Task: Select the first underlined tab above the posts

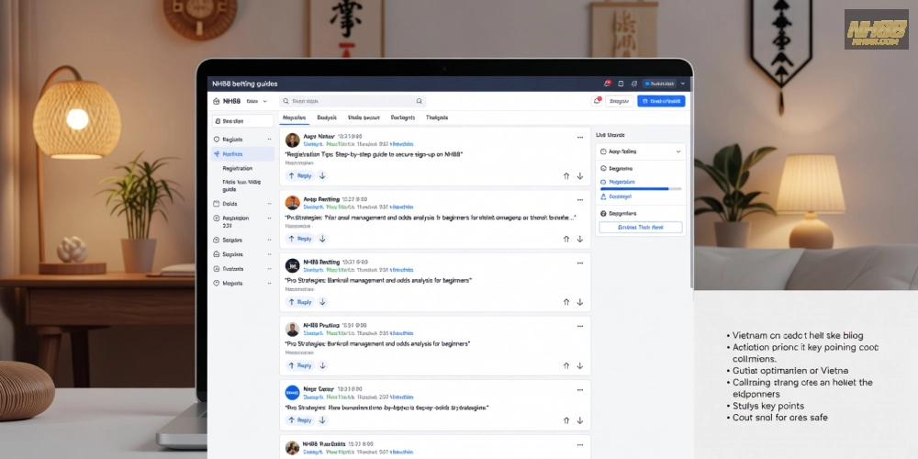Action: pyautogui.click(x=294, y=118)
